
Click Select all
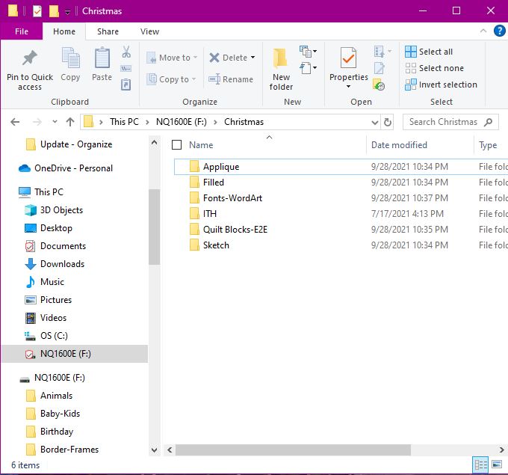click(x=429, y=52)
